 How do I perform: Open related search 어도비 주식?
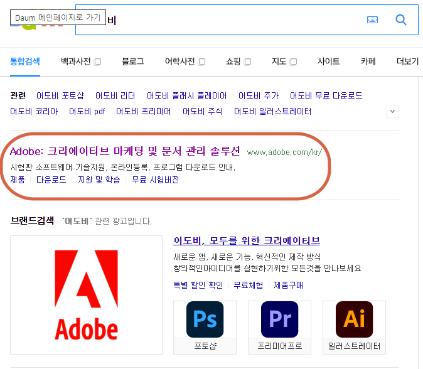pyautogui.click(x=202, y=112)
